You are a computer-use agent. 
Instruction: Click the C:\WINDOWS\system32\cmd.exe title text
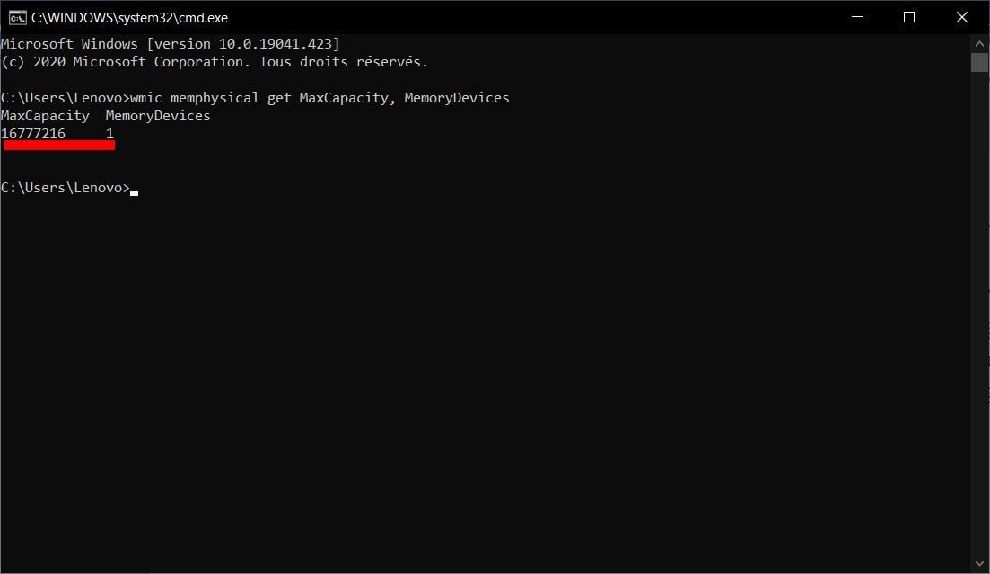click(x=129, y=18)
